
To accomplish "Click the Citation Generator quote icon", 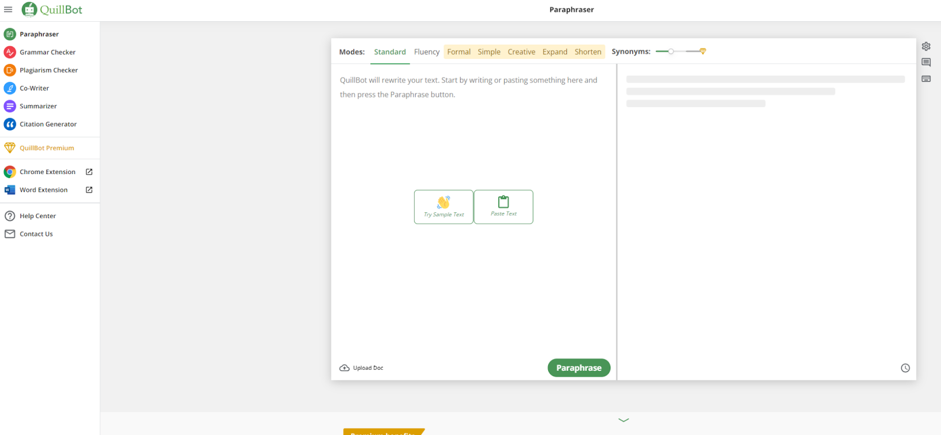I will click(x=10, y=124).
